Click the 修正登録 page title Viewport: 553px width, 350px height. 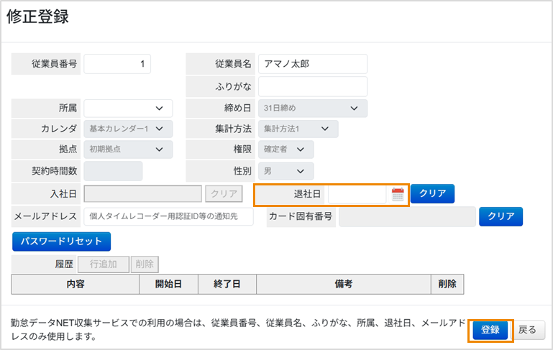click(37, 17)
